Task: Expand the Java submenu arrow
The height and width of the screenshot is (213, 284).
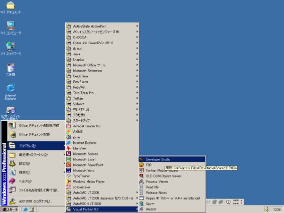Action: click(137, 54)
